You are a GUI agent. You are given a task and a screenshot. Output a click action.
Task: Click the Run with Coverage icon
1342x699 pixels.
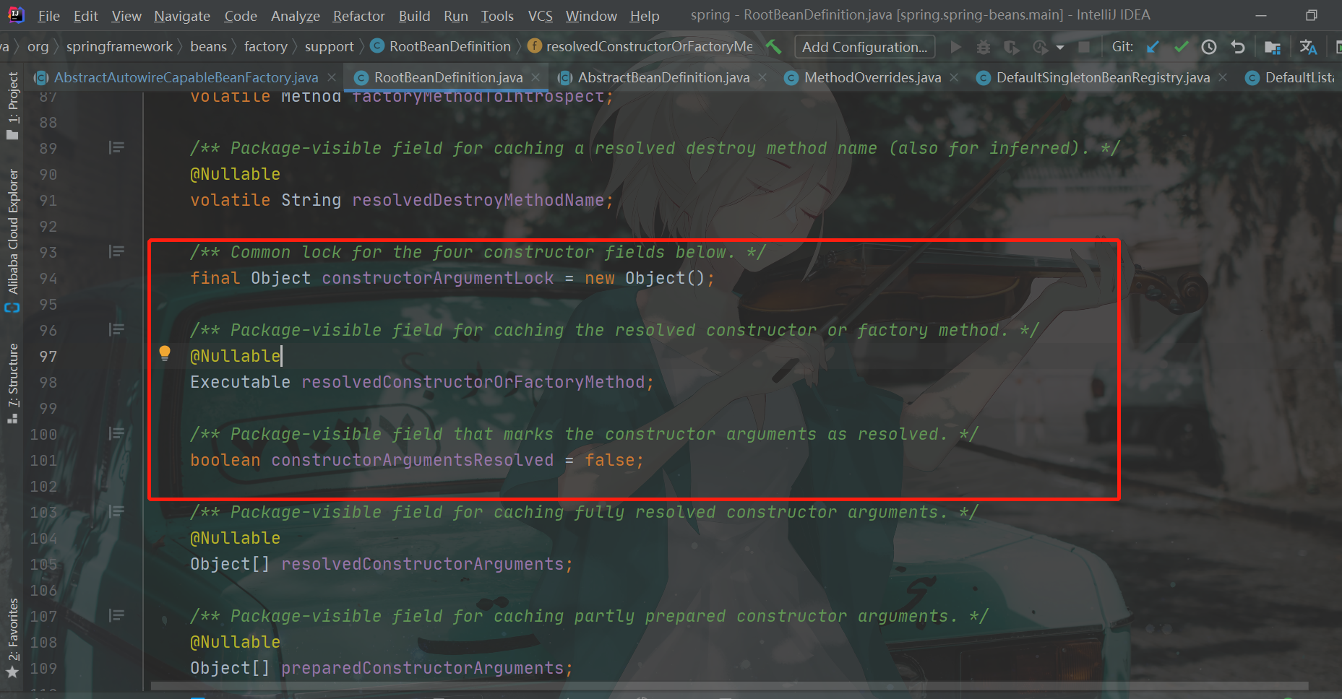point(1012,47)
